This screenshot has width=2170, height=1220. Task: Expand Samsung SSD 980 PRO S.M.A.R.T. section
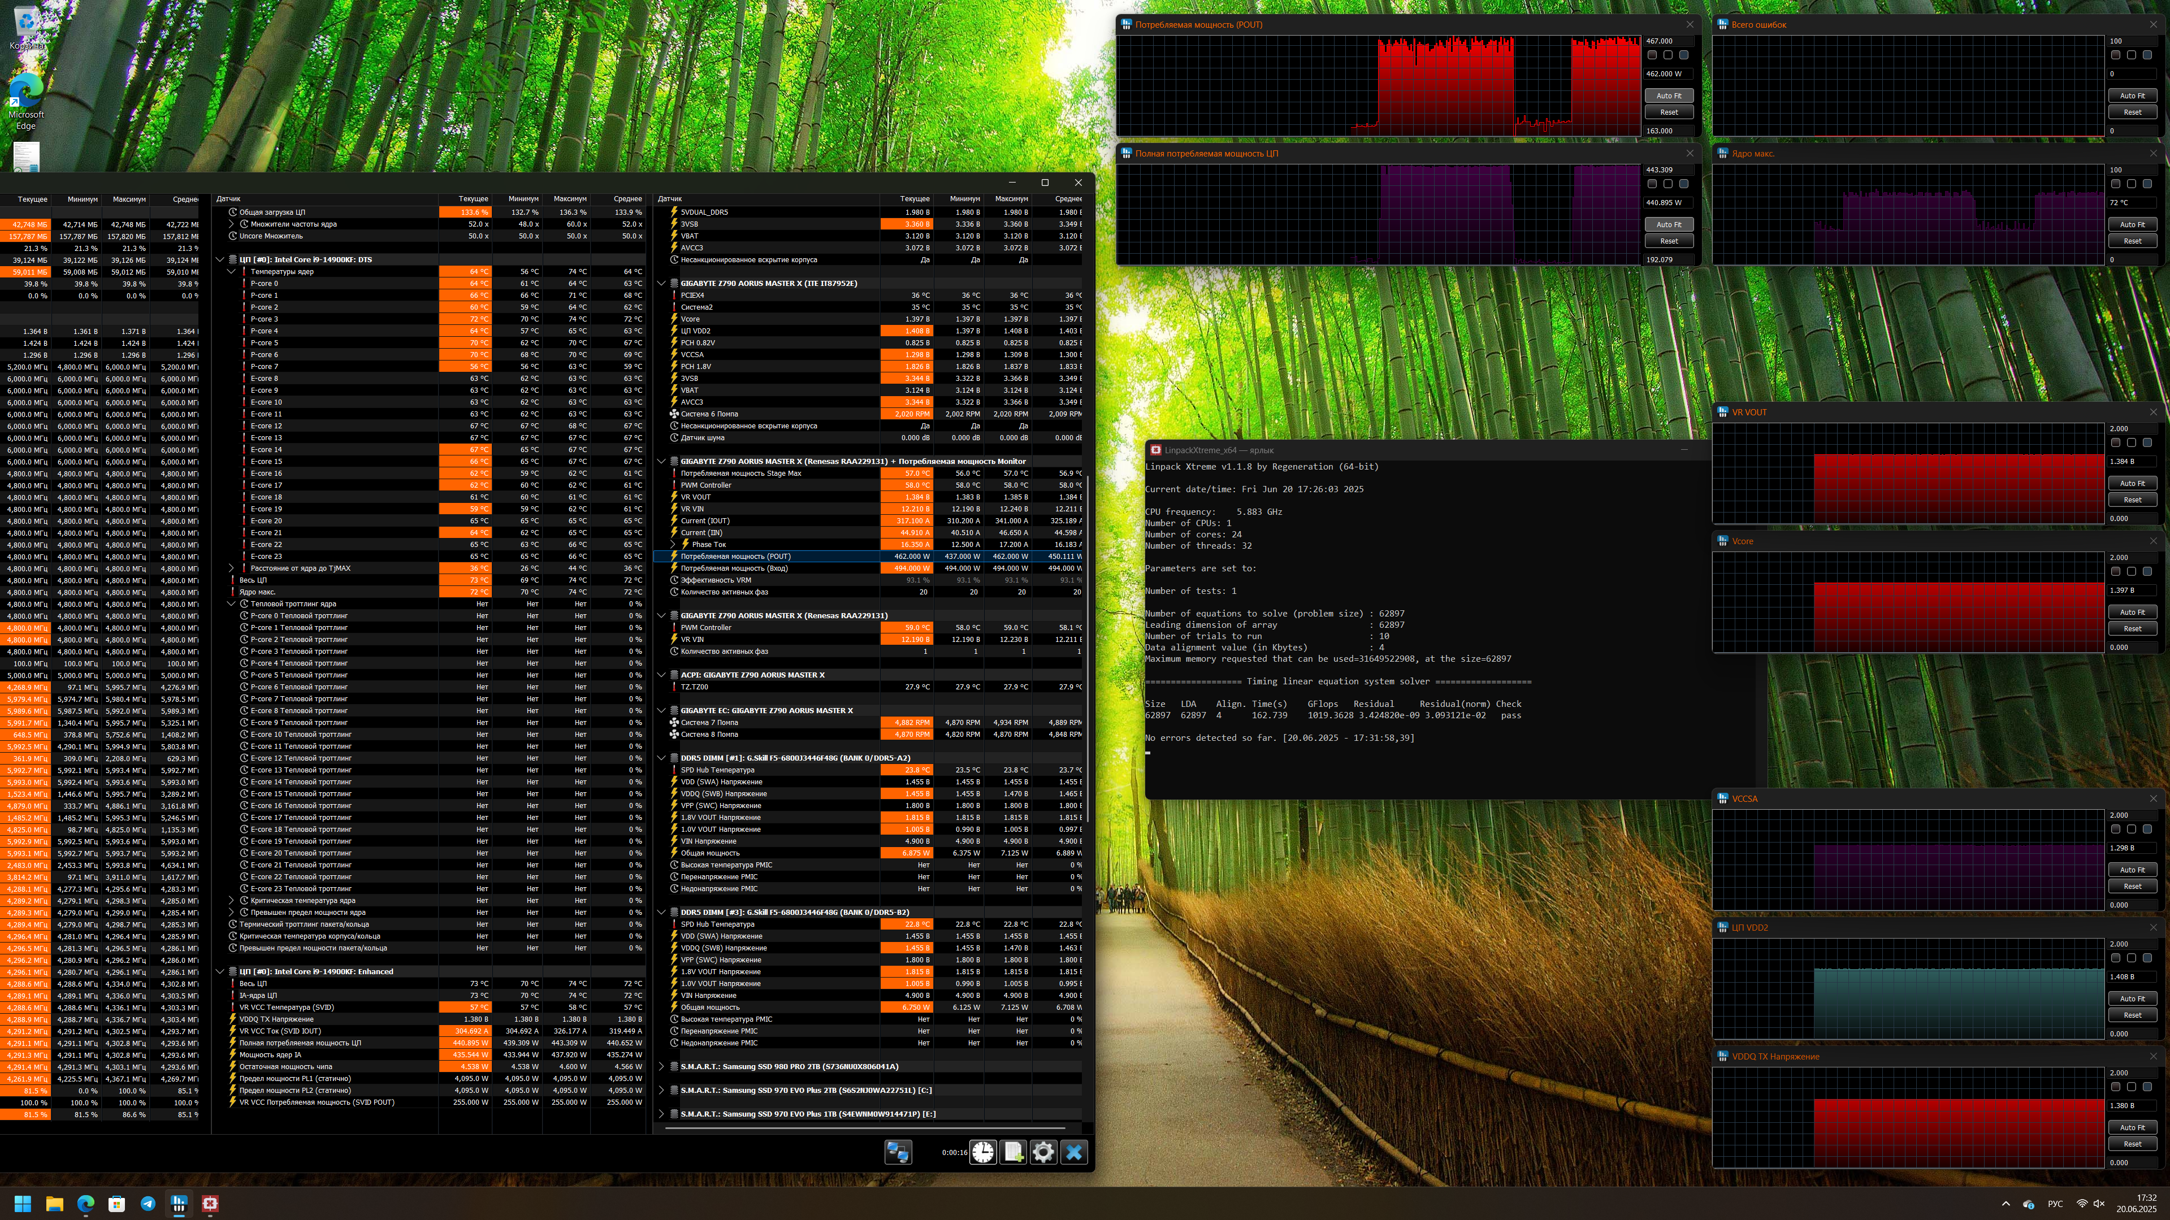pos(661,1067)
